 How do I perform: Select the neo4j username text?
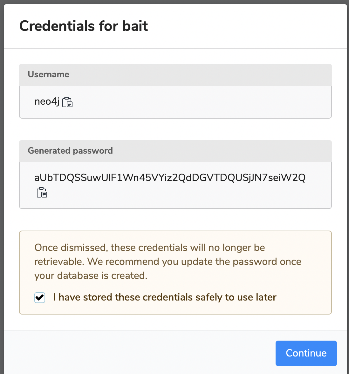pos(47,102)
